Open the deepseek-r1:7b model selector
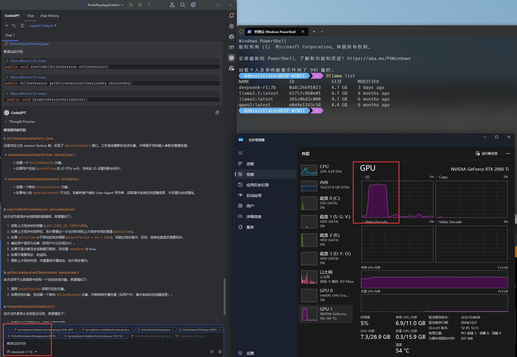This screenshot has width=517, height=357. pos(22,352)
